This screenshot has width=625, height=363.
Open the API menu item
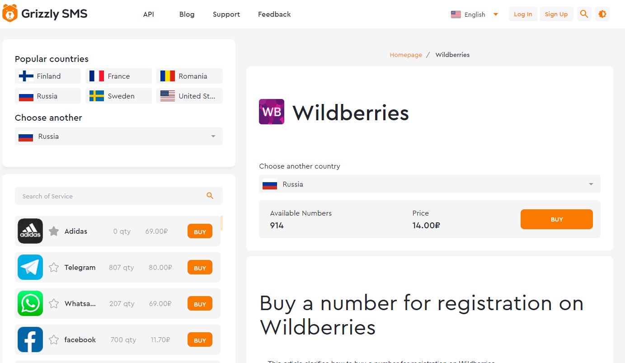click(x=149, y=14)
